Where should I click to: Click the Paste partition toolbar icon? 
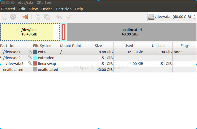47,17
